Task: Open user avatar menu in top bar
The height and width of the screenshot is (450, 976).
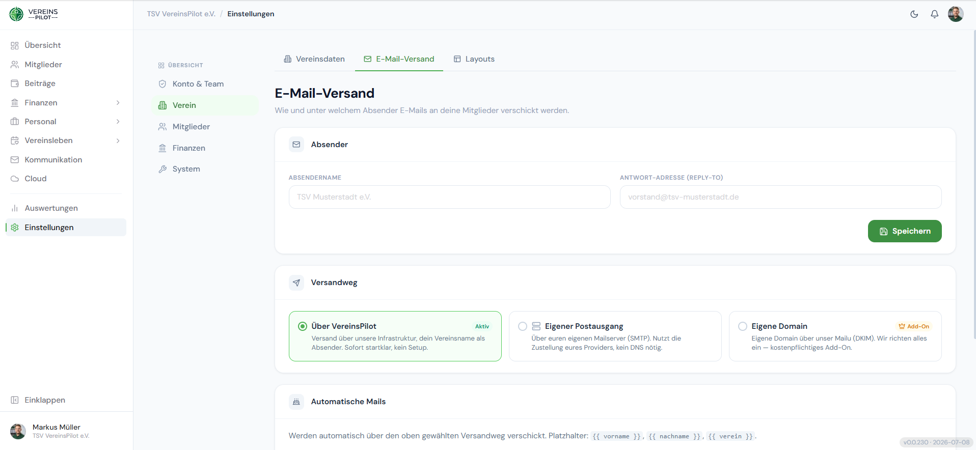Action: (x=956, y=14)
